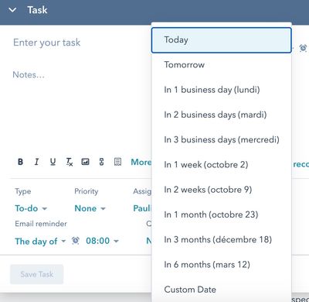Open the To-do type dropdown
Viewport: 309px width, 302px height.
coord(31,208)
